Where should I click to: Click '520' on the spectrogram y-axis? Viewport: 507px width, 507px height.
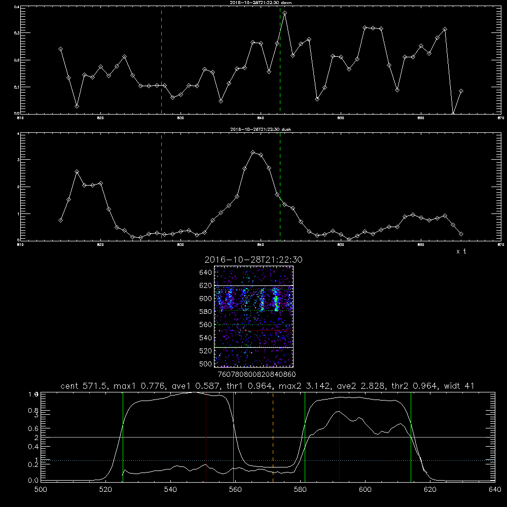206,351
